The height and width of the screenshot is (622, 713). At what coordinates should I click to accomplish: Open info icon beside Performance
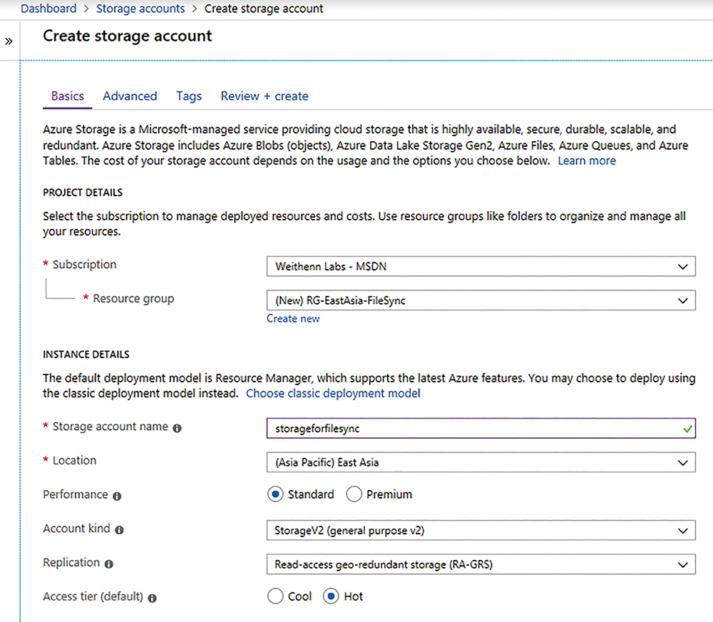(x=117, y=496)
